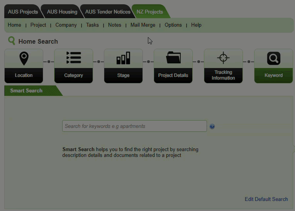Open the Tasks menu item

(x=92, y=25)
